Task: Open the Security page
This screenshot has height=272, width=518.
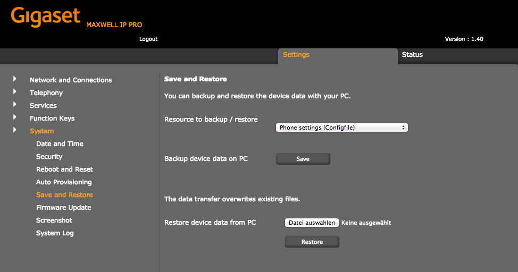Action: [49, 157]
